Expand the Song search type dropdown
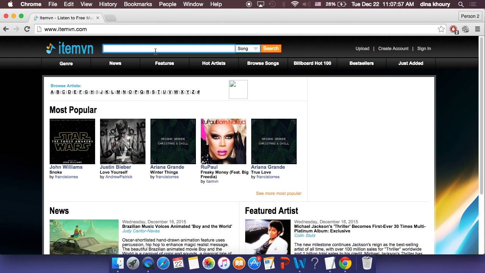The height and width of the screenshot is (273, 485). [248, 49]
